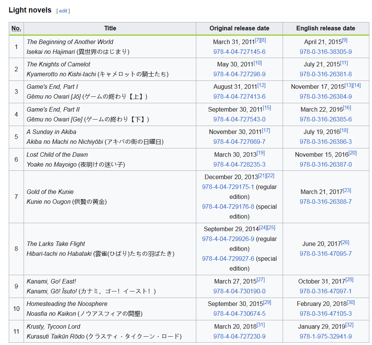Follow citation [8] after March 31, 2011
Viewport: 372px width, 345px height.
(263, 40)
